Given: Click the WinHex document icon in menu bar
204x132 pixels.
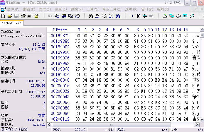Looking at the screenshot, I should pos(3,9).
